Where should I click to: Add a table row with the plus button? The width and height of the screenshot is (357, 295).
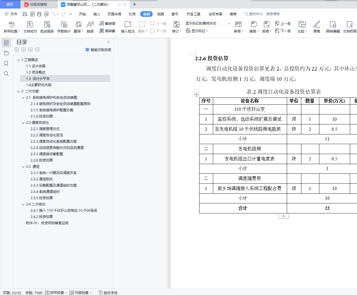(x=283, y=216)
